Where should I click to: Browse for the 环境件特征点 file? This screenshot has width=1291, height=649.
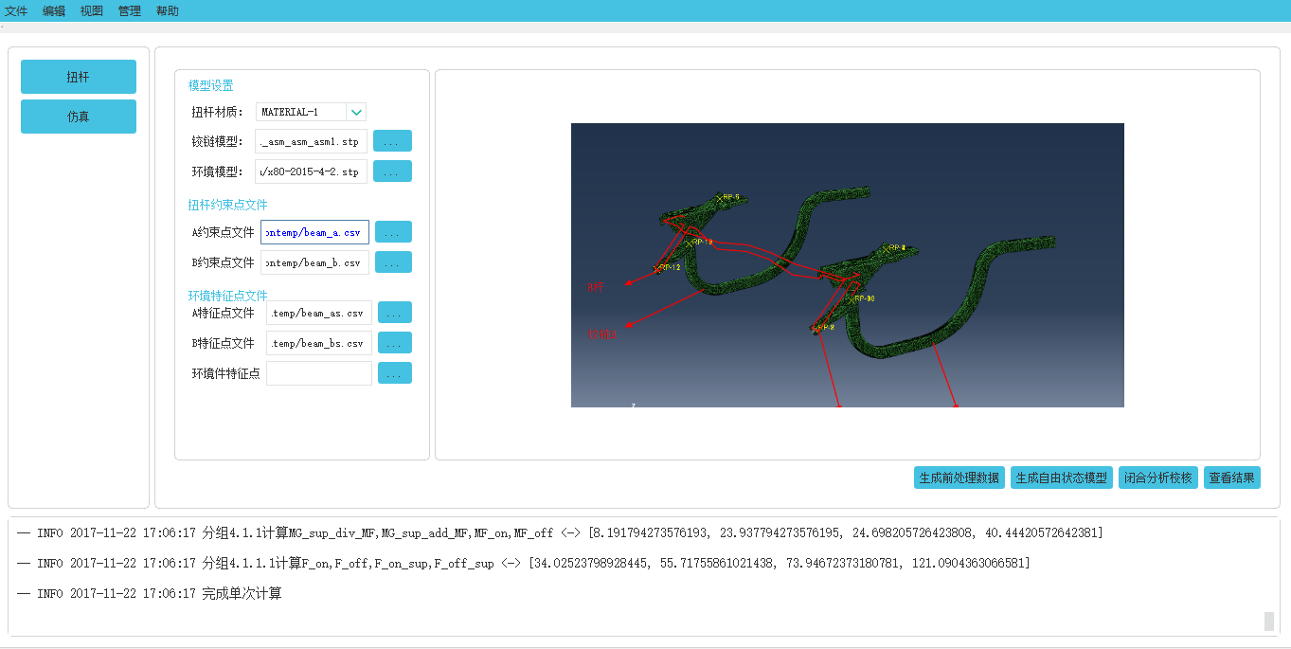click(x=394, y=373)
